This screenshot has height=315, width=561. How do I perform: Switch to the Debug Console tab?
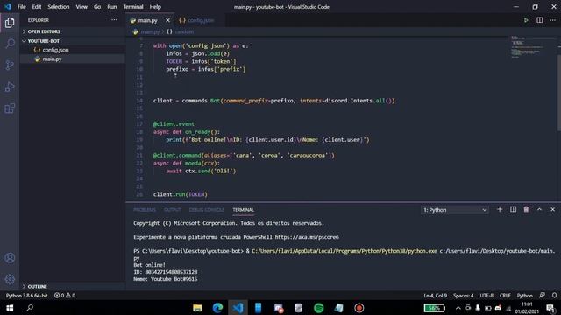[x=207, y=210]
